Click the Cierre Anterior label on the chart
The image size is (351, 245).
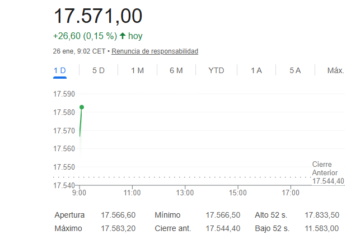click(x=325, y=169)
